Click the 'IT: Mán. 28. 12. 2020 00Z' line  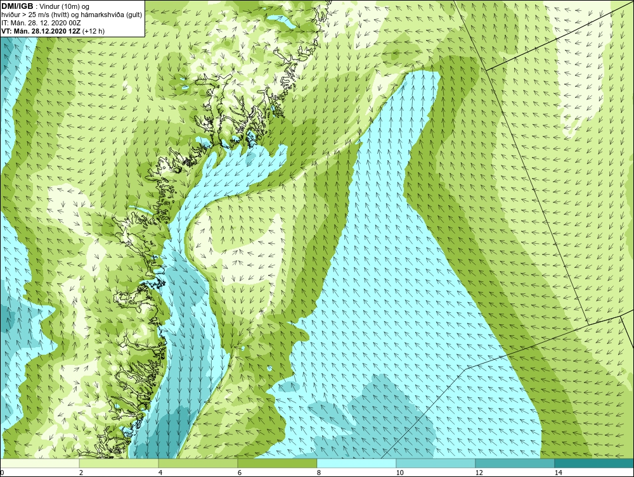41,23
